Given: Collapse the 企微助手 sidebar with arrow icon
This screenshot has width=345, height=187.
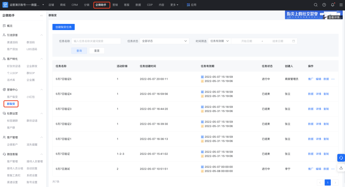Looking at the screenshot, I should click(x=42, y=15).
